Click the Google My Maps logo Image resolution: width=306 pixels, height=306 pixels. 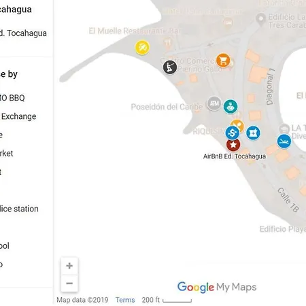217,288
